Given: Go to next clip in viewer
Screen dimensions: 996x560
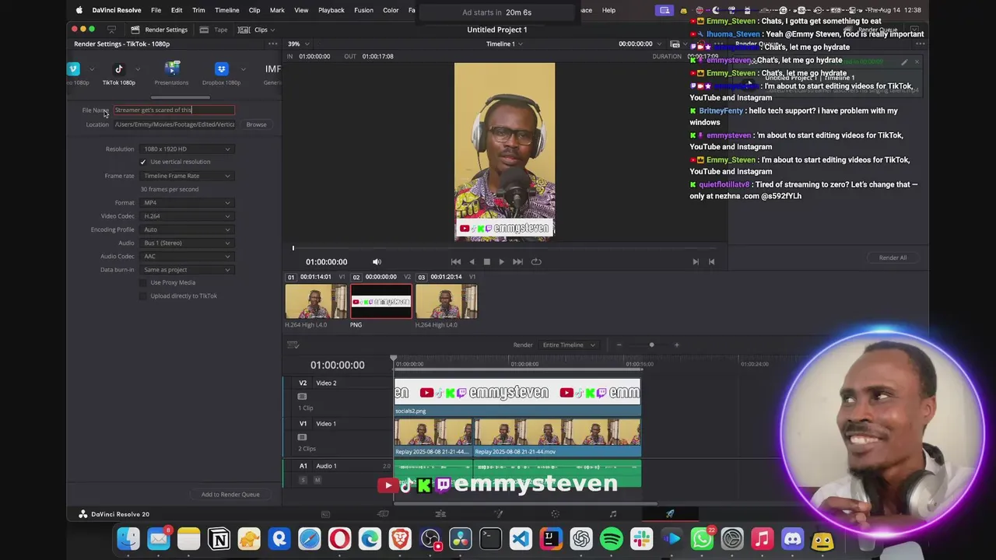Looking at the screenshot, I should tap(696, 262).
